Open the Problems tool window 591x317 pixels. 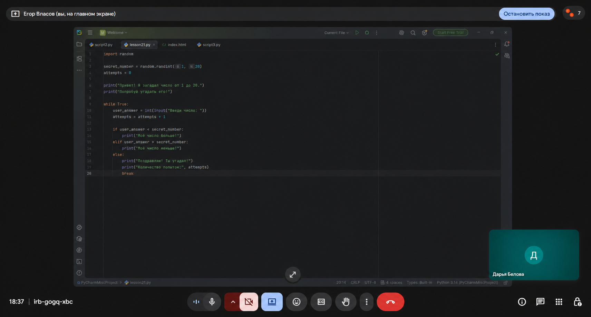click(79, 273)
